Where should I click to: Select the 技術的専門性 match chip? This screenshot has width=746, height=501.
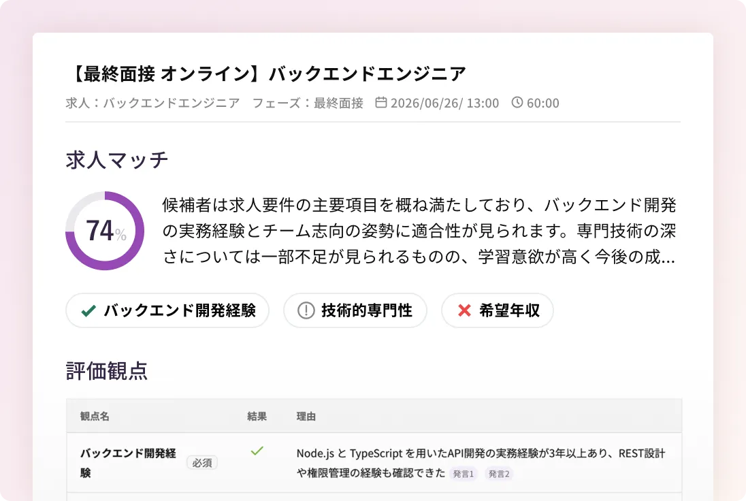click(355, 310)
